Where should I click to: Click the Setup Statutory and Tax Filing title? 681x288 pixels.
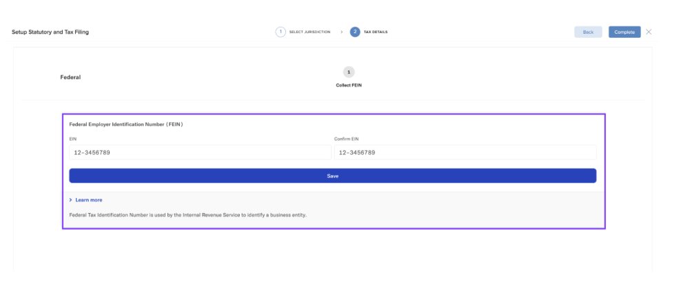[50, 32]
